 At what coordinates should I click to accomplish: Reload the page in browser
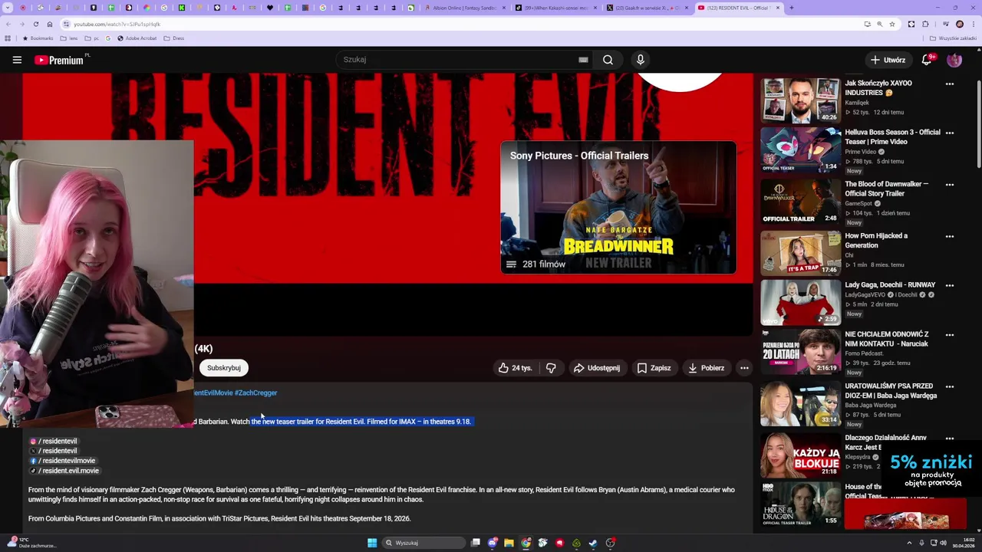35,24
